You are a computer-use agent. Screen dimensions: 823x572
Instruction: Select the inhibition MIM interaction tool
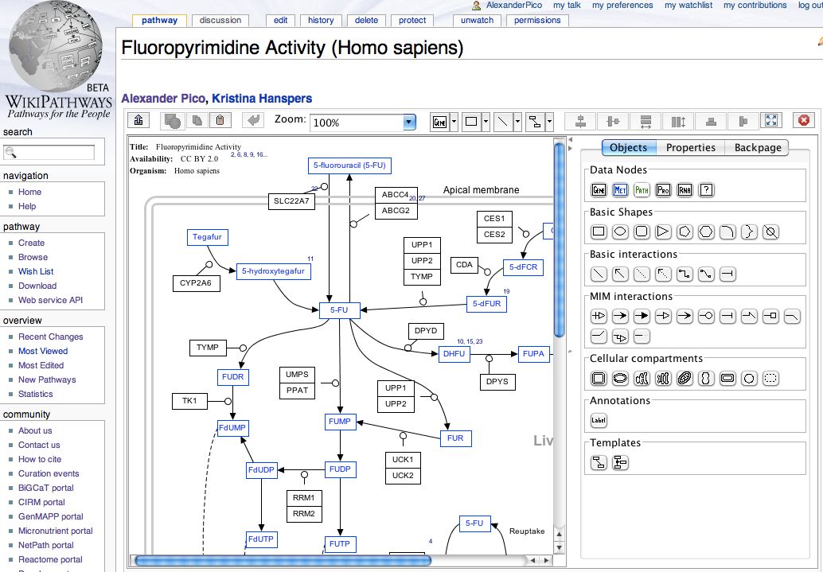coord(726,315)
